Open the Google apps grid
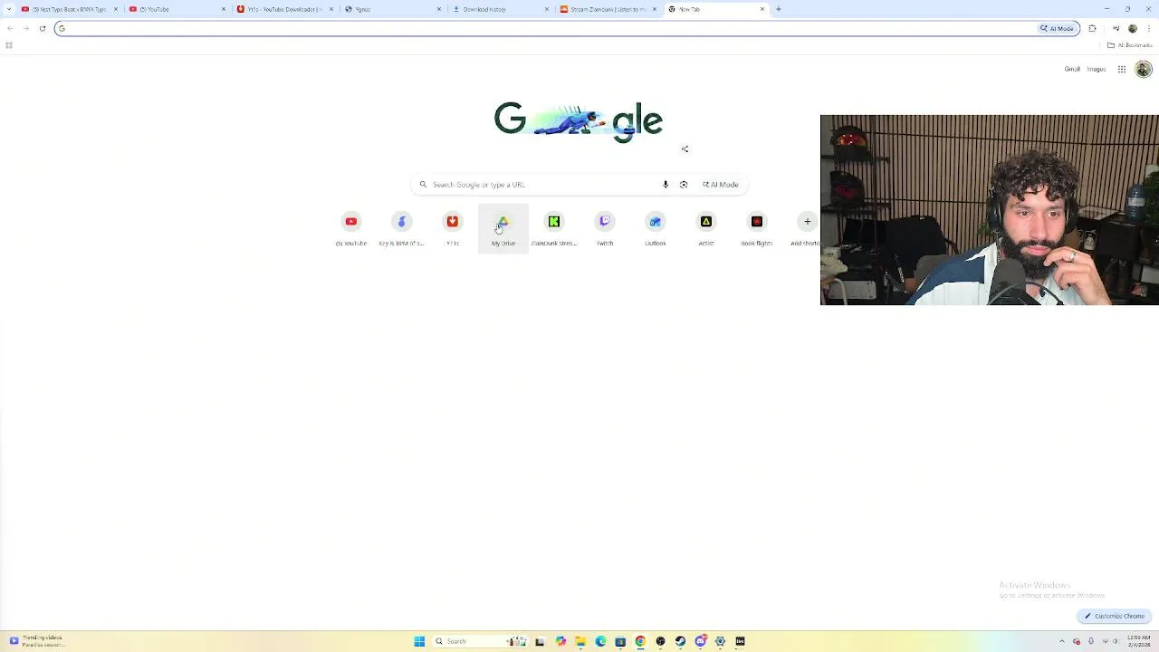This screenshot has width=1159, height=652. pos(1122,70)
